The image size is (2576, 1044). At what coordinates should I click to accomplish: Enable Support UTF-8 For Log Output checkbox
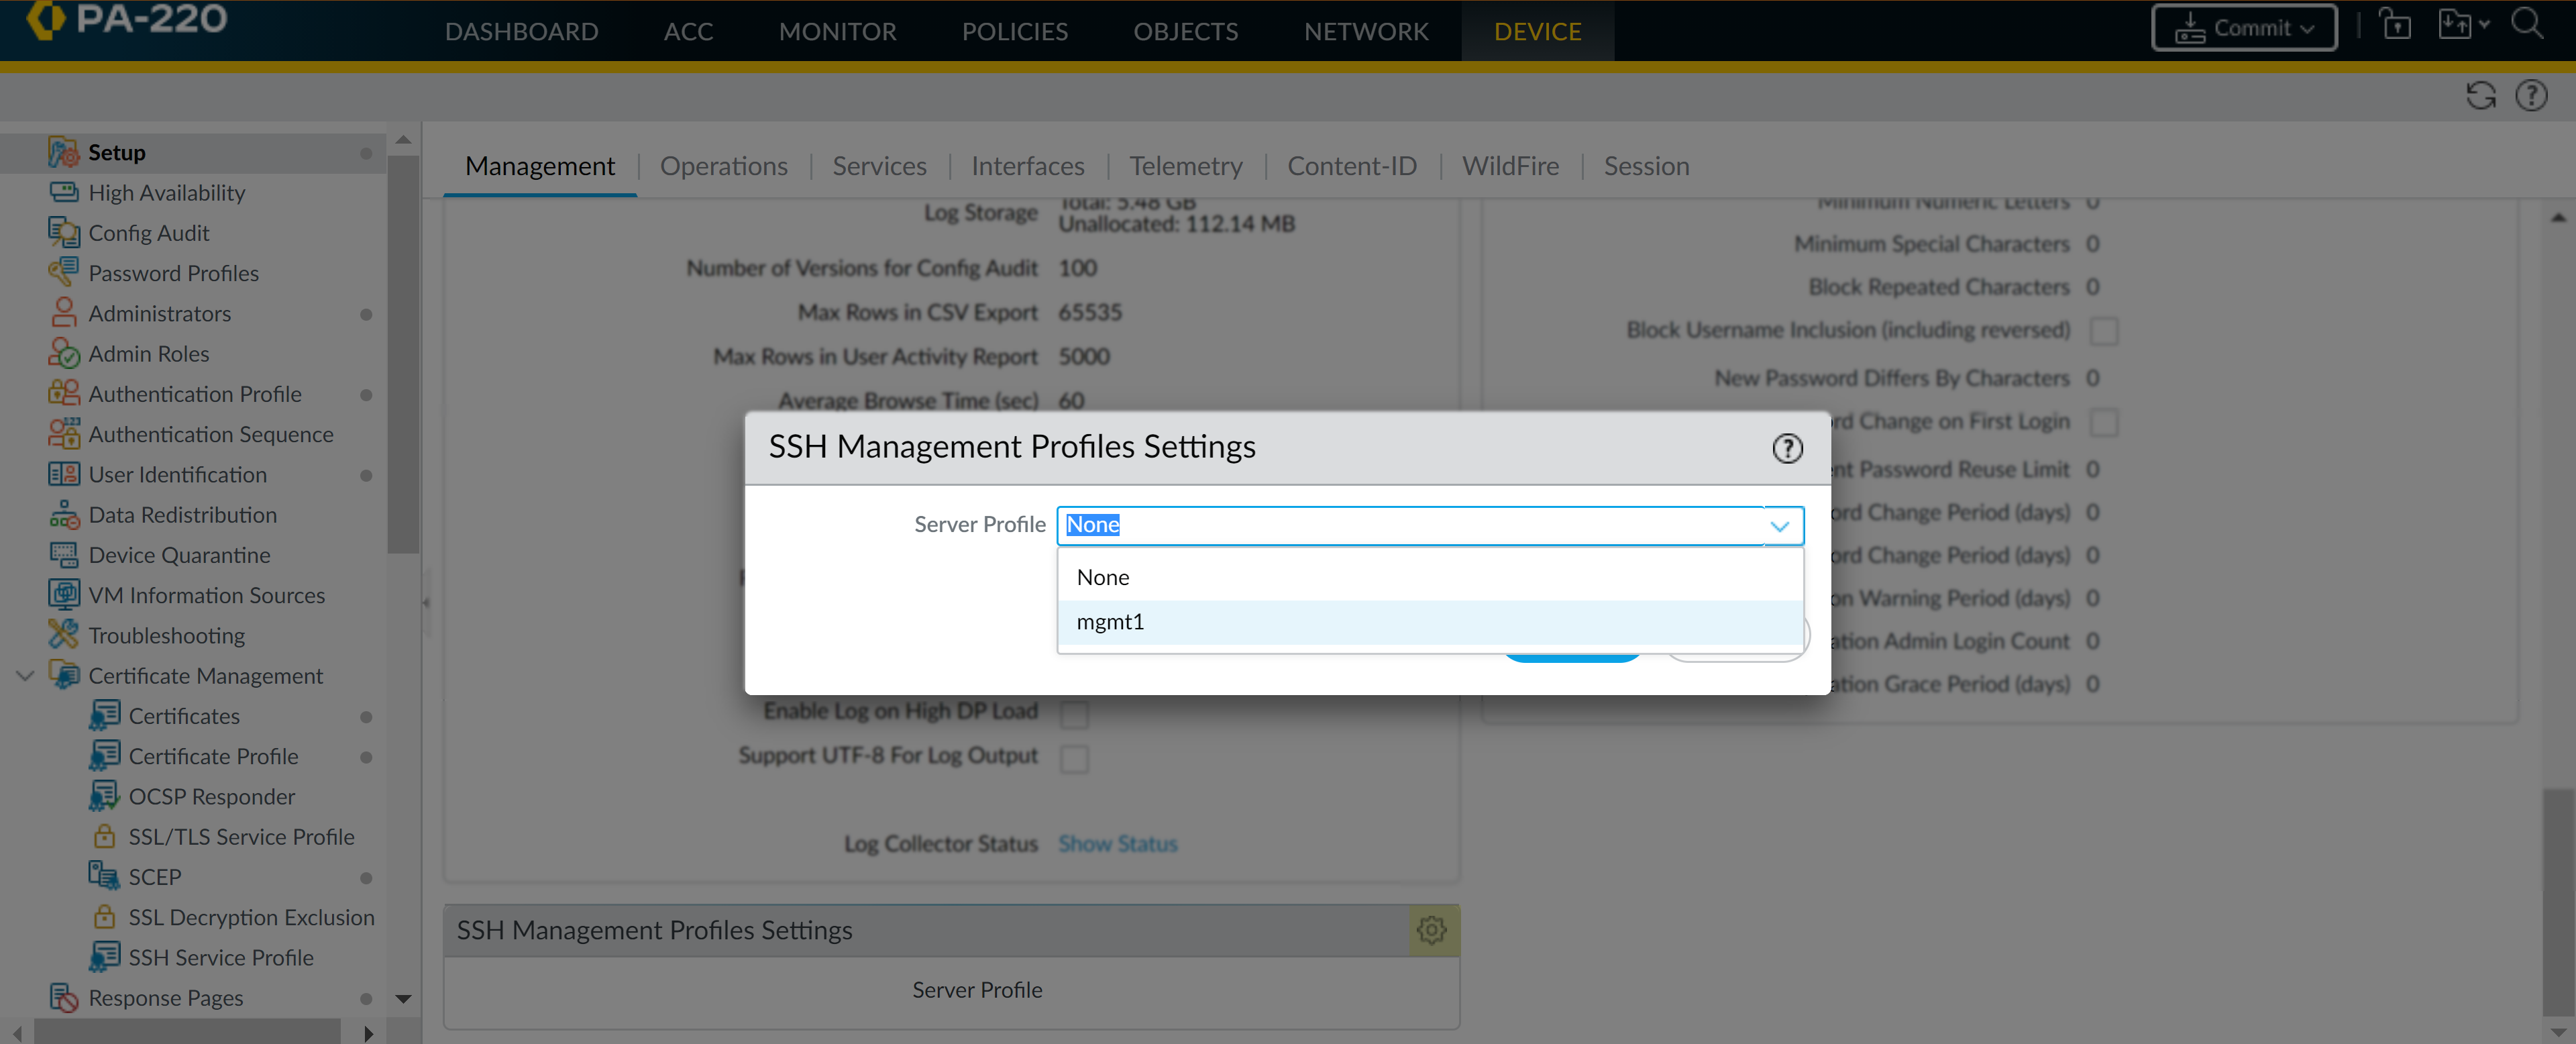pyautogui.click(x=1074, y=758)
